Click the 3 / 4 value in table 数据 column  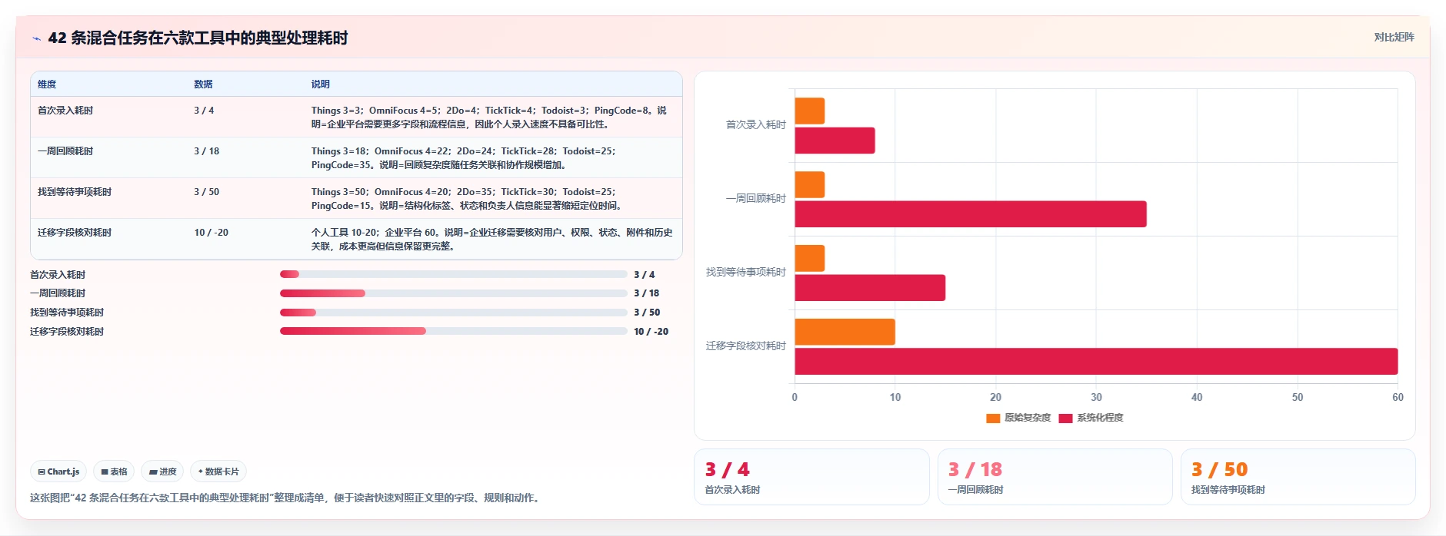[x=204, y=111]
